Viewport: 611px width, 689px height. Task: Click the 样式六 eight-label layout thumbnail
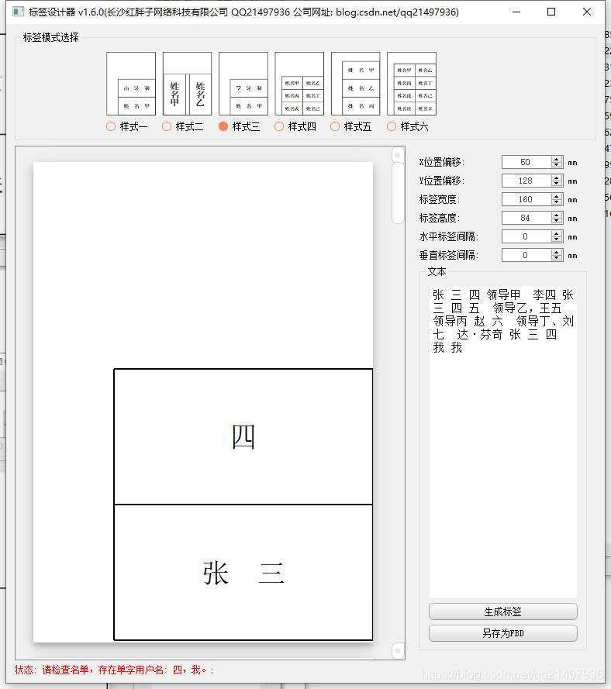click(412, 84)
